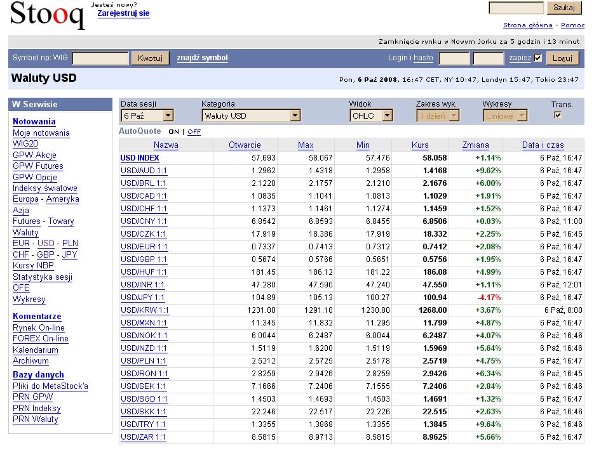Open the USD/AUD 1:1 quote
This screenshot has width=594, height=453.
(144, 171)
